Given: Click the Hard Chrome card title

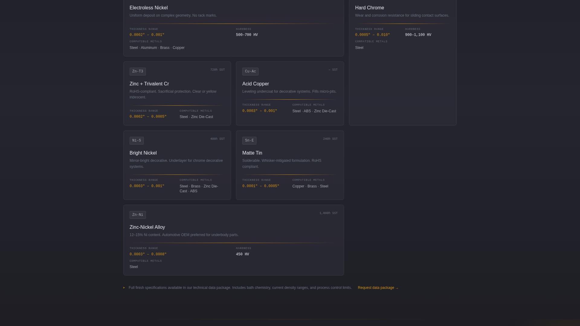Looking at the screenshot, I should pos(369,8).
